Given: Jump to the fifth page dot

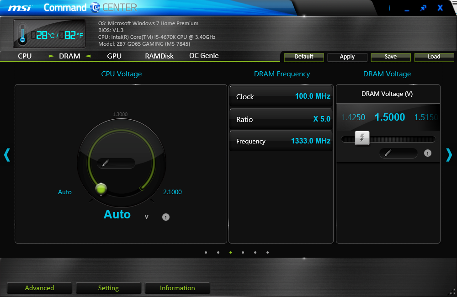Looking at the screenshot, I should (x=255, y=252).
